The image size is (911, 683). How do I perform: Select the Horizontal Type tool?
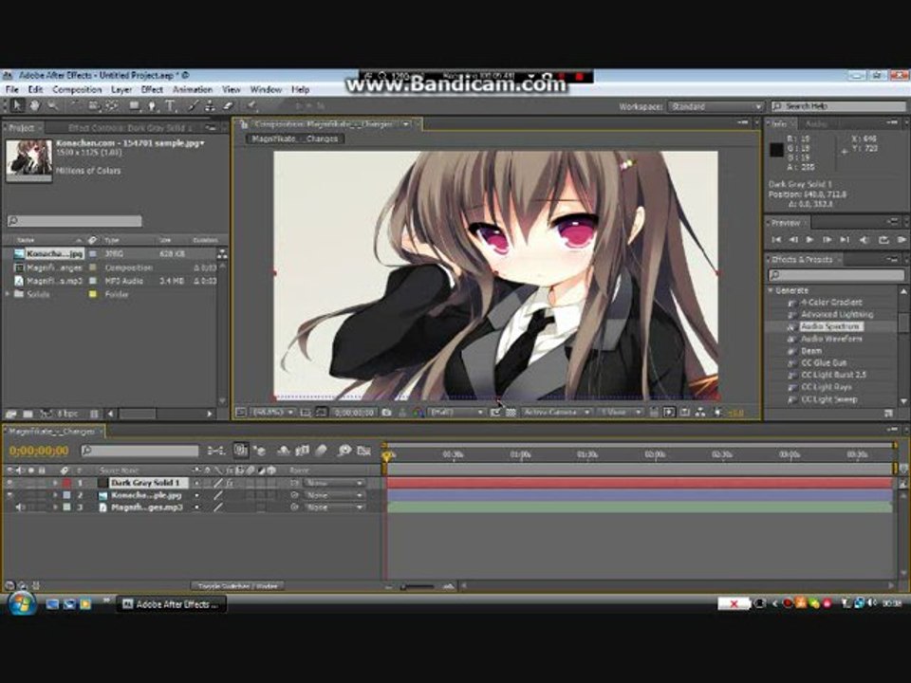click(x=170, y=105)
